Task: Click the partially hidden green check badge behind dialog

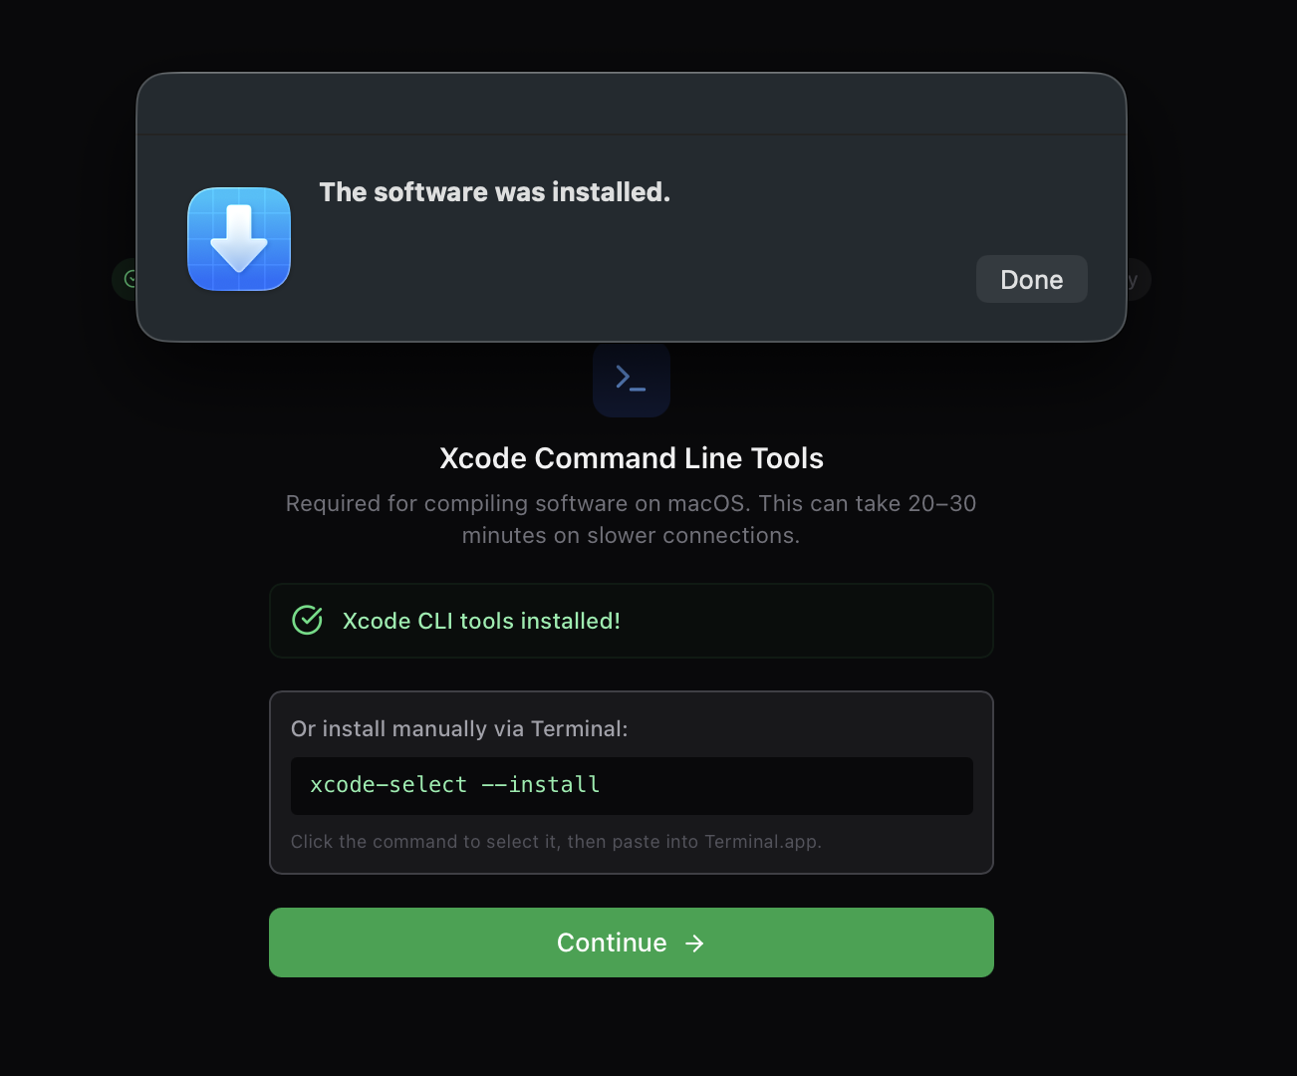Action: pyautogui.click(x=127, y=279)
